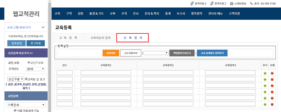Open the 조직년도 2016 dropdown
This screenshot has width=281, height=112.
(35, 69)
